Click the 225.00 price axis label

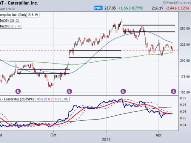(185, 44)
